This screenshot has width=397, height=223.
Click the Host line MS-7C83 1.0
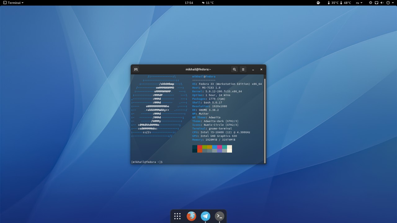click(x=206, y=88)
